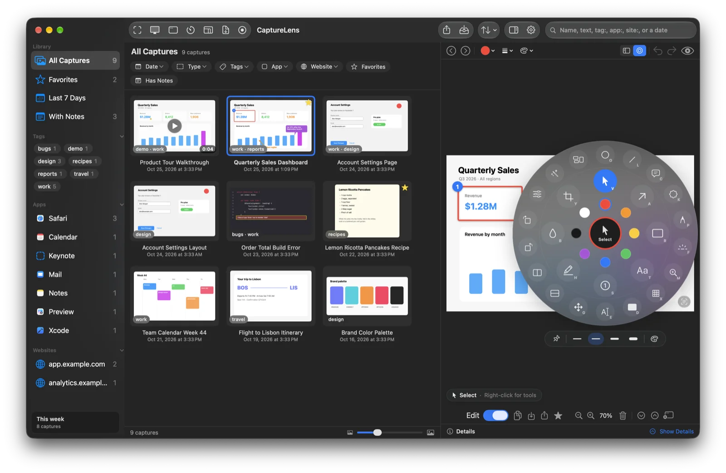Toggle the eye preview visibility icon

click(x=687, y=51)
